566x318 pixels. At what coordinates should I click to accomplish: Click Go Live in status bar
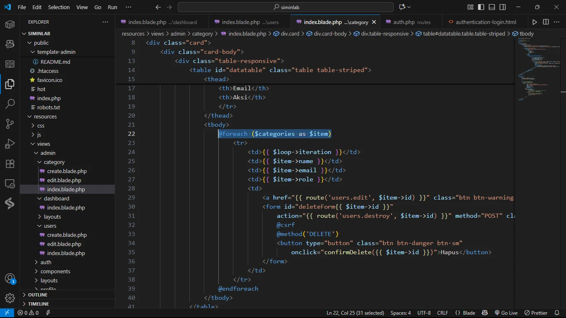point(506,313)
